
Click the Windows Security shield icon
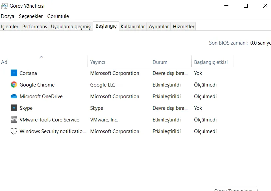[x=14, y=131]
